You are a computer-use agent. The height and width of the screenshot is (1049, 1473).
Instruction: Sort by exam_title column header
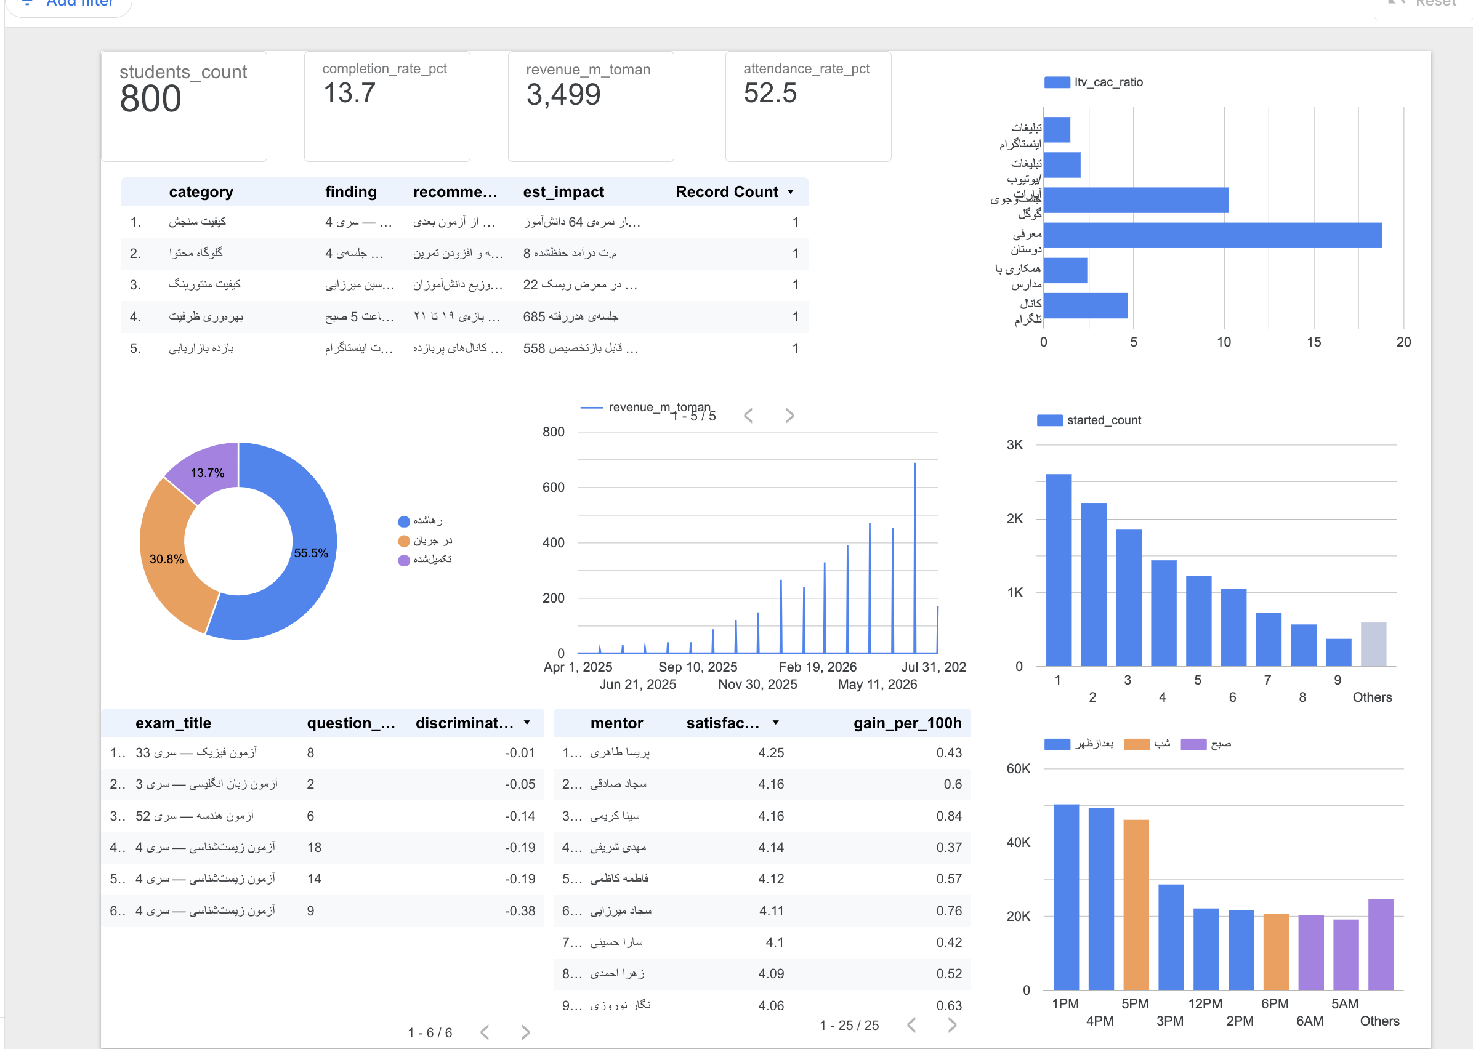[x=173, y=723]
